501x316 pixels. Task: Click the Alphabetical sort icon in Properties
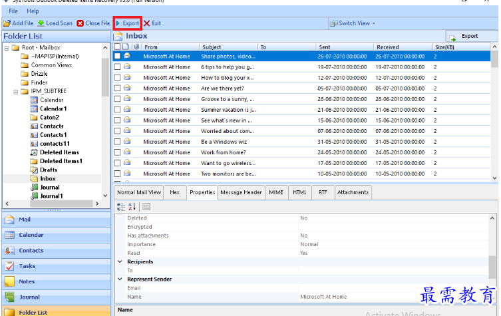[132, 207]
